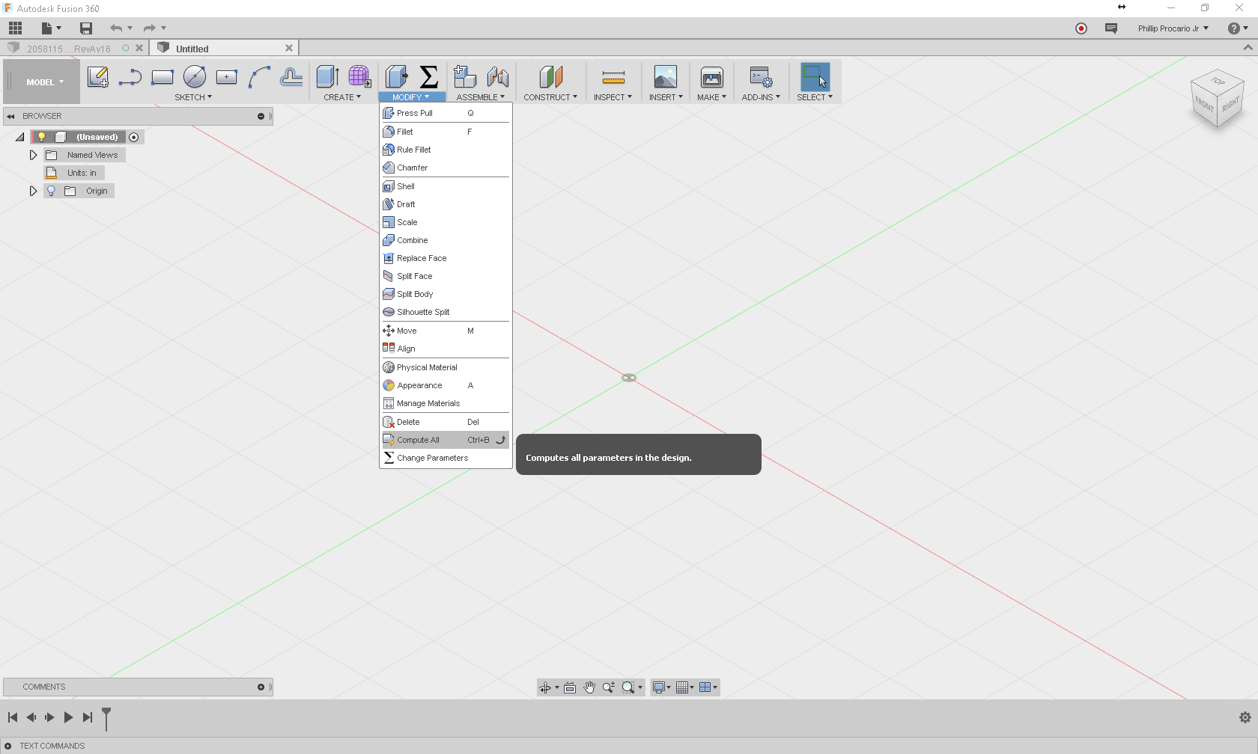Open the Create Form tool
1258x754 pixels.
click(359, 77)
